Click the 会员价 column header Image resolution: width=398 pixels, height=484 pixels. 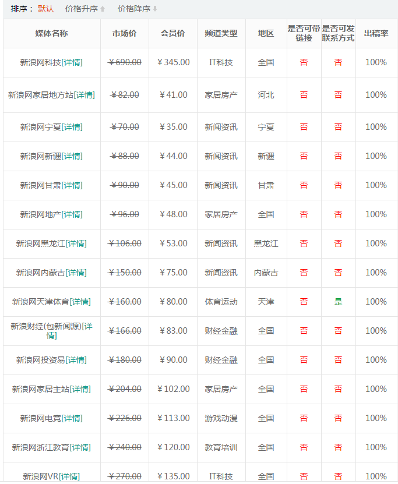point(172,33)
